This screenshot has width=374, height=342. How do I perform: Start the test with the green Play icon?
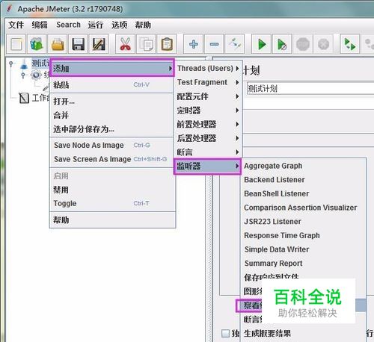pyautogui.click(x=262, y=44)
